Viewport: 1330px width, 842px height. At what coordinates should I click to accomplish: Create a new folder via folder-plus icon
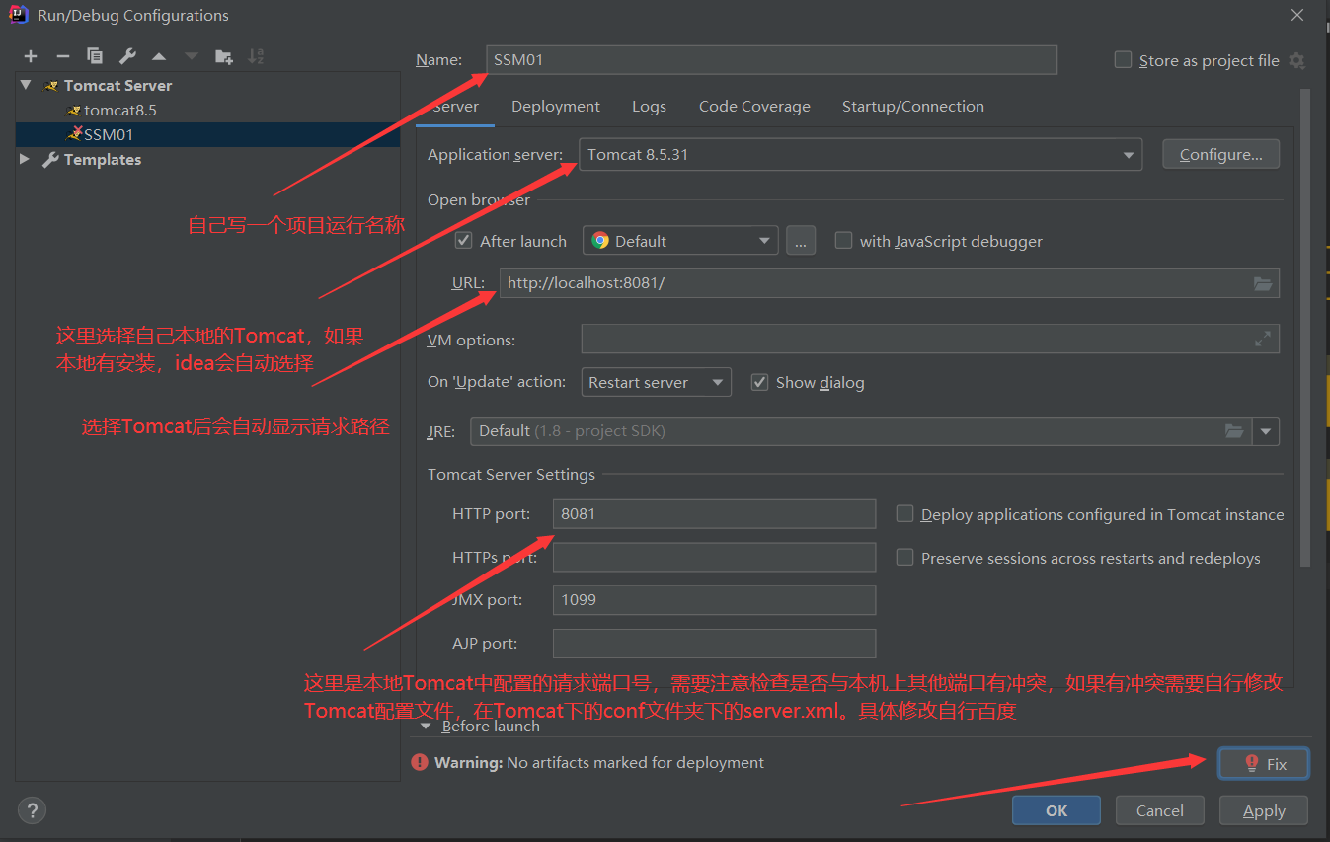(224, 56)
